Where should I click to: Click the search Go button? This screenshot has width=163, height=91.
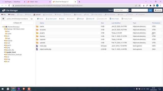[150, 10]
